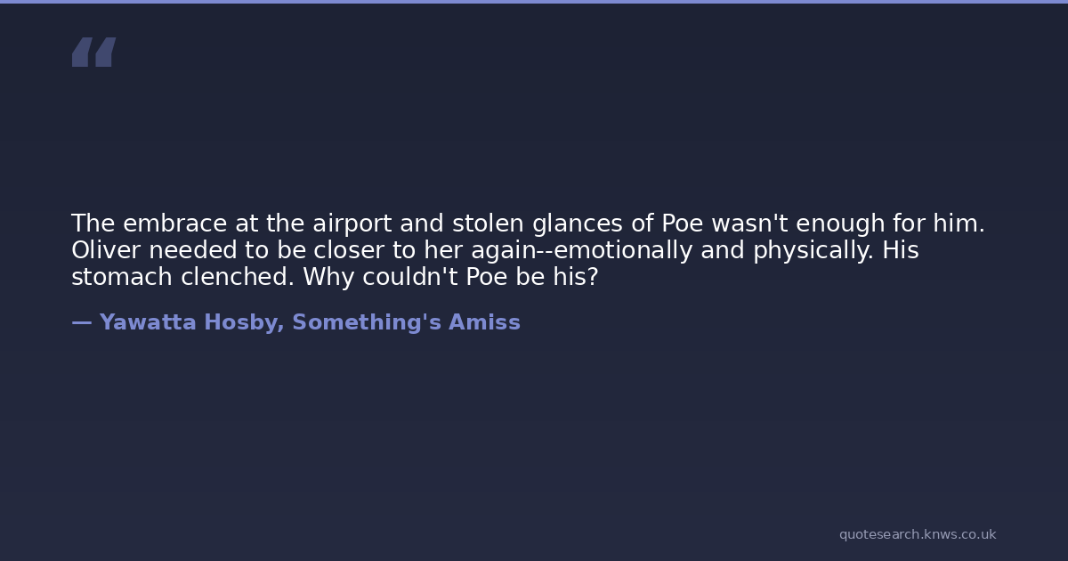The height and width of the screenshot is (561, 1068).
Task: Click the word closer in the quote
Action: point(348,250)
